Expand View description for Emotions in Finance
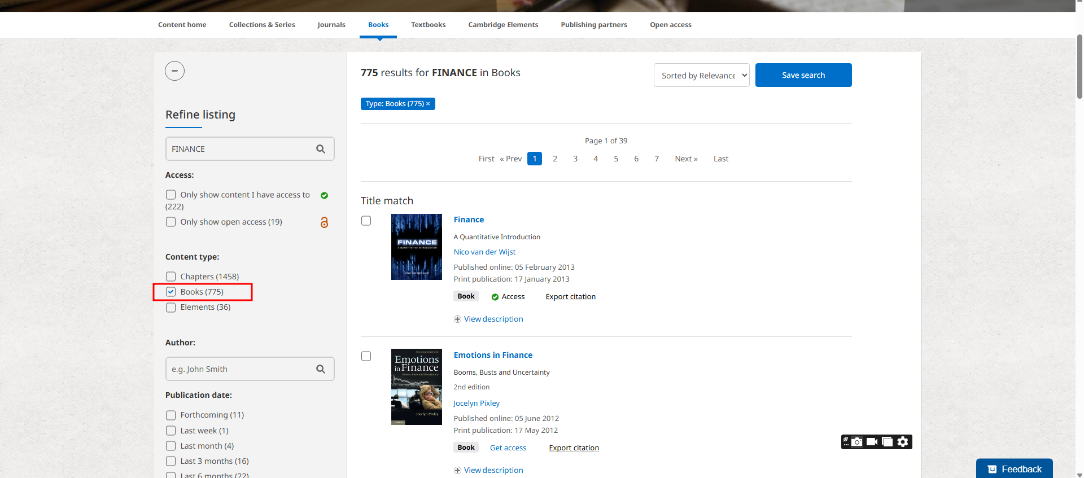This screenshot has height=478, width=1084. point(493,470)
